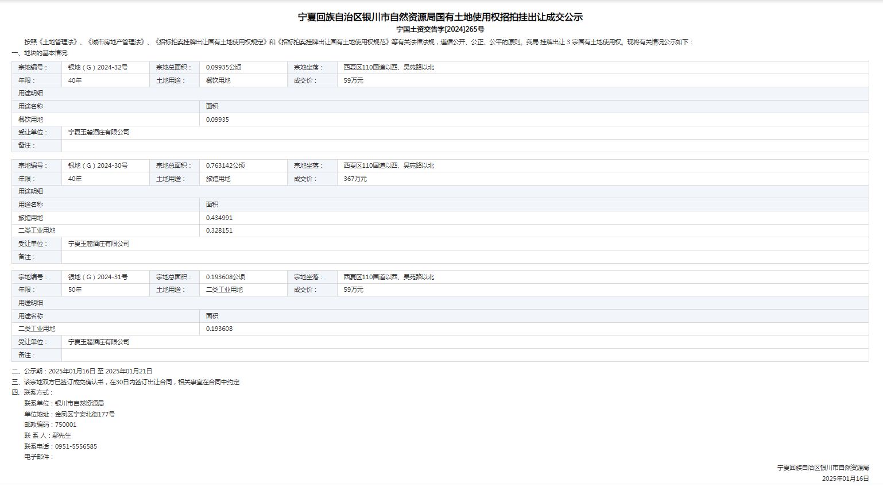Click area value 0.434991
883x486 pixels.
[x=219, y=218]
